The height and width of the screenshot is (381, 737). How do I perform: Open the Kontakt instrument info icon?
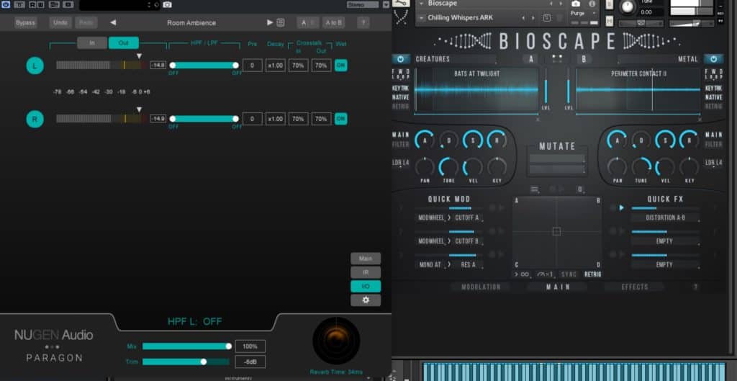pyautogui.click(x=592, y=4)
